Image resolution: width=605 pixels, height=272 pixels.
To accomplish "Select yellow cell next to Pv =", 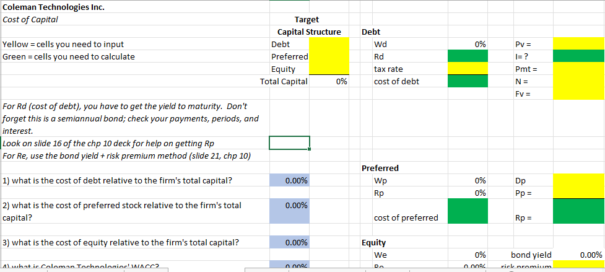I will [579, 43].
